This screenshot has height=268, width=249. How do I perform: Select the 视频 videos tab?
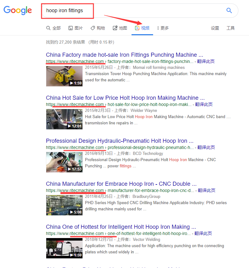[x=142, y=28]
